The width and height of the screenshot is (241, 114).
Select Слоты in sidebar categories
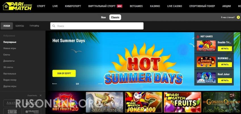[x=7, y=55]
